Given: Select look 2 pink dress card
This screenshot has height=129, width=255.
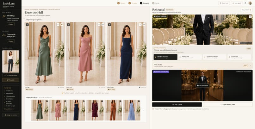Looking at the screenshot, I should [85, 54].
